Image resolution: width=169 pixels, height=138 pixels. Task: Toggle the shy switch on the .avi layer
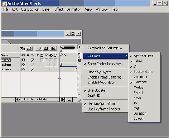[x=23, y=60]
